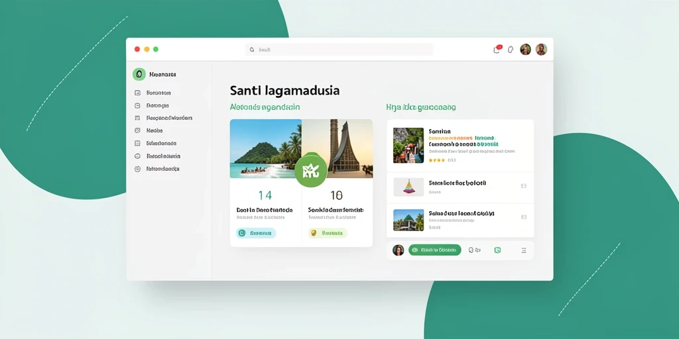Image resolution: width=679 pixels, height=339 pixels.
Task: Click the search field in the top bar
Action: click(x=339, y=50)
